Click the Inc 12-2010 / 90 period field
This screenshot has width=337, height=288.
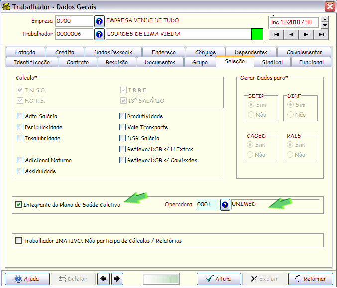tap(294, 22)
